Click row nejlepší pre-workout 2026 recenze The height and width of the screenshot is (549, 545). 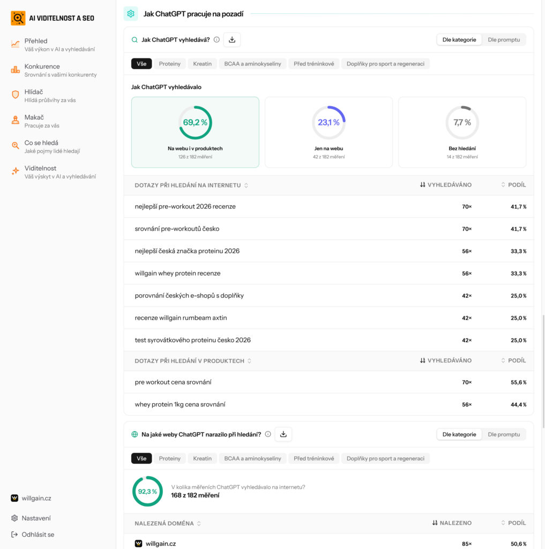(329, 206)
